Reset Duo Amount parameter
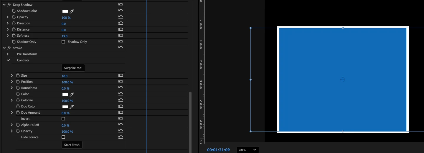 (x=121, y=112)
